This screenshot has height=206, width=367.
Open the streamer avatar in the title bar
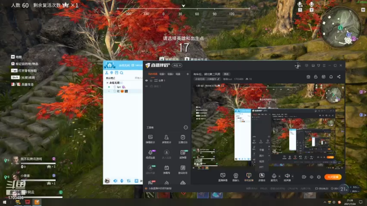pos(297,65)
